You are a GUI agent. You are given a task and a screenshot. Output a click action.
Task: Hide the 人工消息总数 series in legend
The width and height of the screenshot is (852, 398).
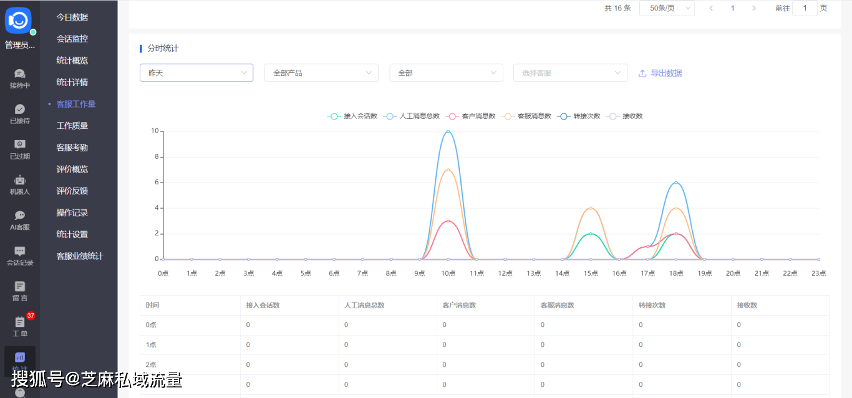412,116
